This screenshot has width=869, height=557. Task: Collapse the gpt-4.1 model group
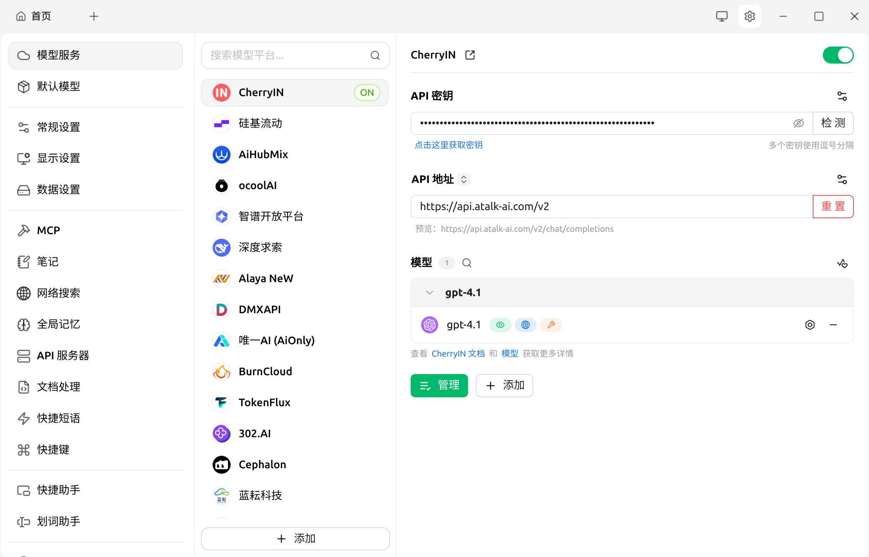click(x=429, y=293)
